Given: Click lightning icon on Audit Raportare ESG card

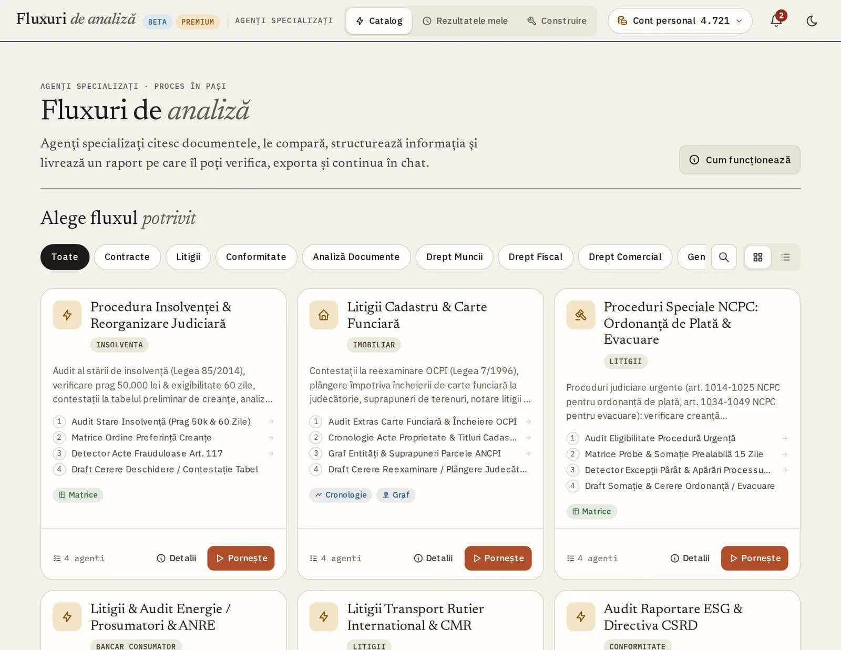Looking at the screenshot, I should click(580, 616).
